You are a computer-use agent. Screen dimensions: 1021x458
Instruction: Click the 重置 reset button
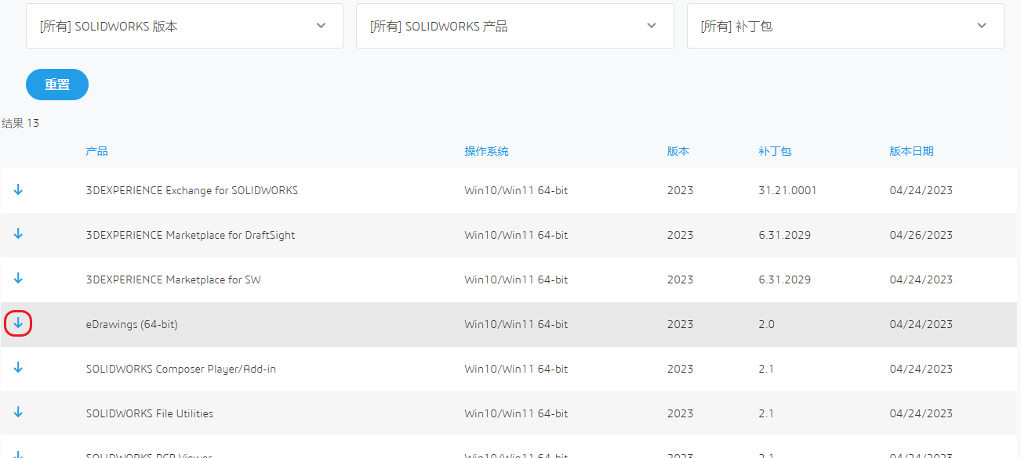pyautogui.click(x=57, y=85)
